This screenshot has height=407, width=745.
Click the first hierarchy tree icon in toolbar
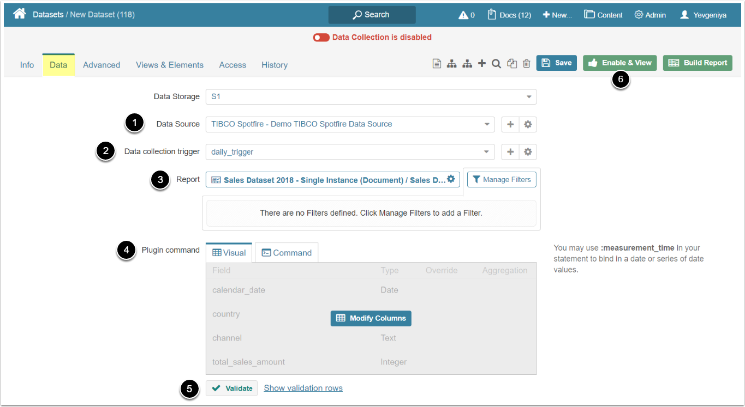pyautogui.click(x=452, y=64)
